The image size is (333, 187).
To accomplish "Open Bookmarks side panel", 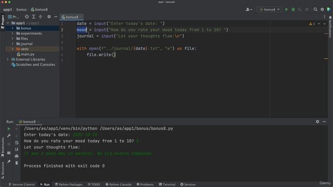I will [x=3, y=147].
